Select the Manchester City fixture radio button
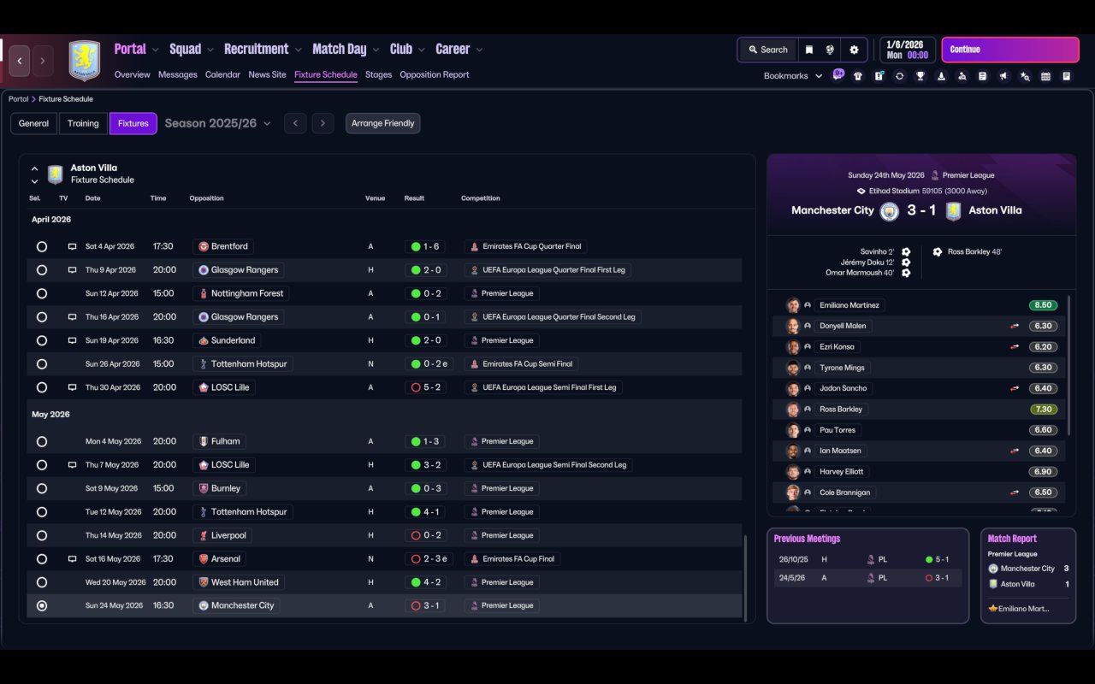Viewport: 1095px width, 684px height. [42, 605]
